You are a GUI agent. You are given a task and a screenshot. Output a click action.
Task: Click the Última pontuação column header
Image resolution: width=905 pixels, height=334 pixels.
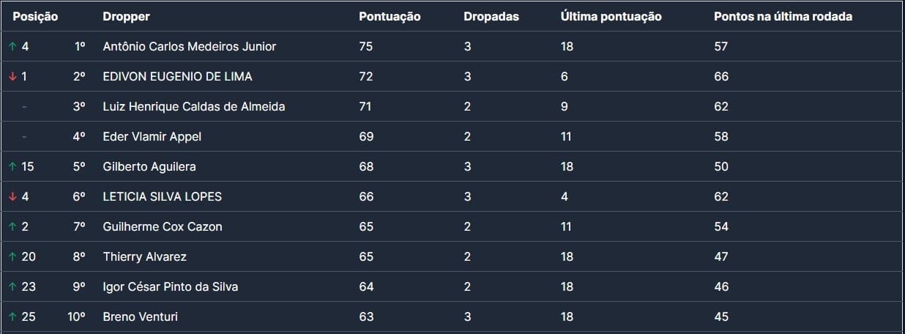611,16
